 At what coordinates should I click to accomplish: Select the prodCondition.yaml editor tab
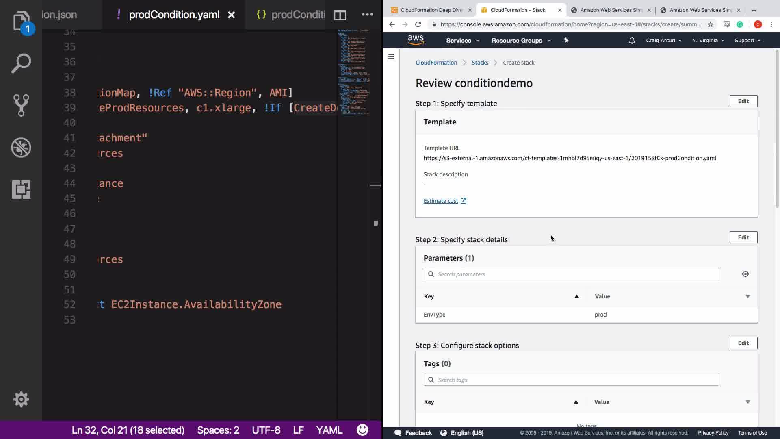[x=174, y=15]
